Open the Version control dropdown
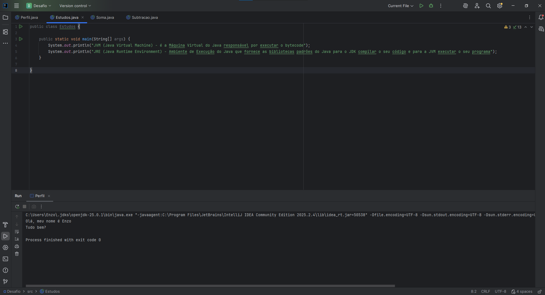This screenshot has height=295, width=545. 75,6
